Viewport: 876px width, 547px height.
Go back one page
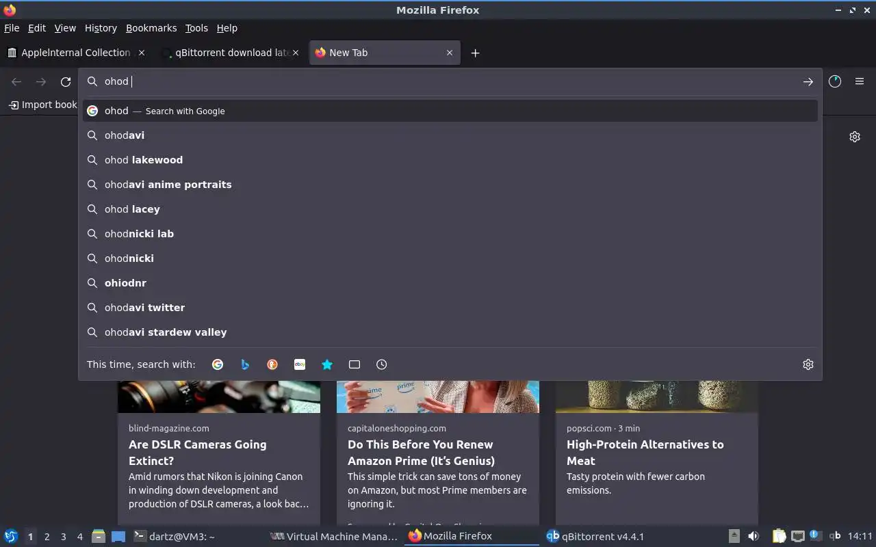[x=16, y=81]
